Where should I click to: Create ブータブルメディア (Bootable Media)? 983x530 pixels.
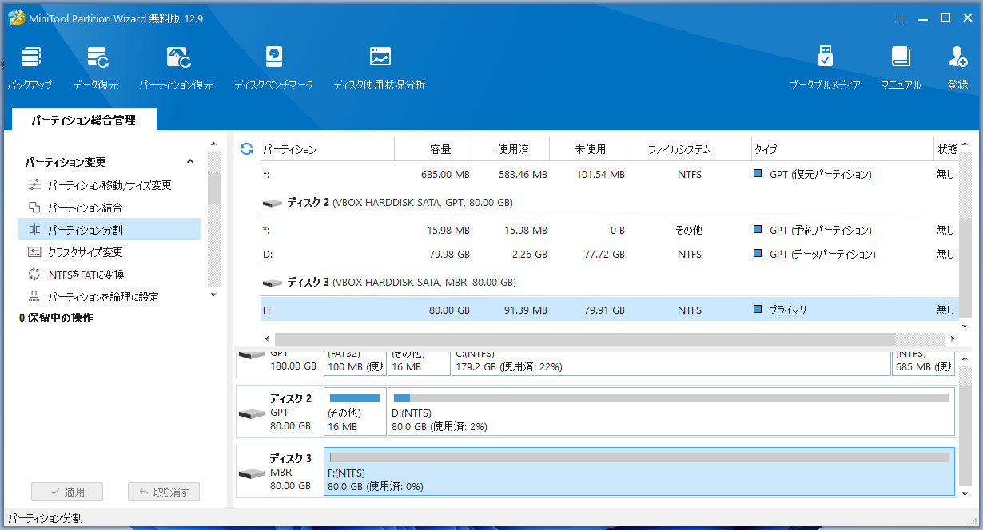pos(825,67)
